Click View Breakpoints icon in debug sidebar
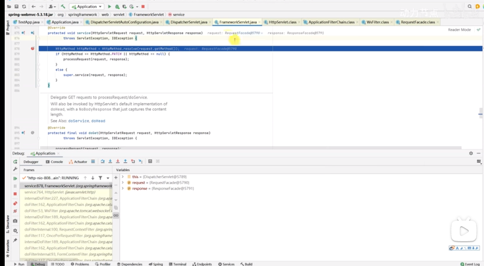 pos(15,204)
